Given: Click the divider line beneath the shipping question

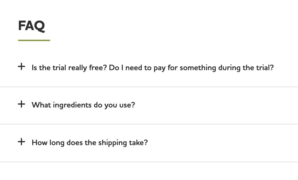Looking at the screenshot, I should tap(149, 162).
